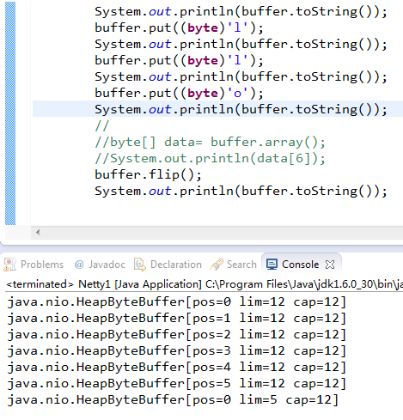
Task: Click the blue change ruler beside the code
Action: point(10,113)
